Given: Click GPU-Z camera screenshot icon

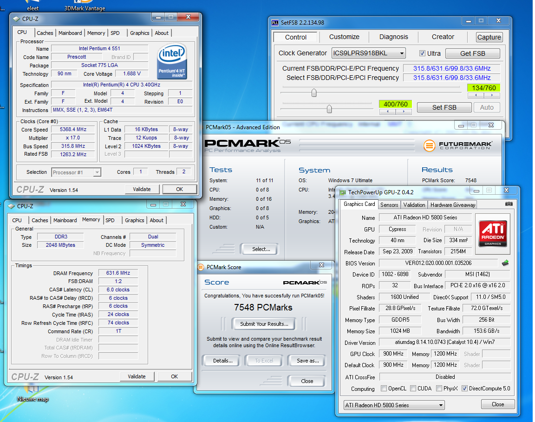Looking at the screenshot, I should (x=509, y=204).
